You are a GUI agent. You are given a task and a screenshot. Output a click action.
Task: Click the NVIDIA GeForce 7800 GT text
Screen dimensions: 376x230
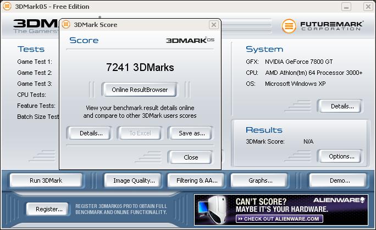tap(299, 62)
